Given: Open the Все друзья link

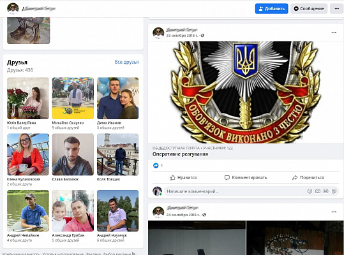Looking at the screenshot, I should point(126,62).
